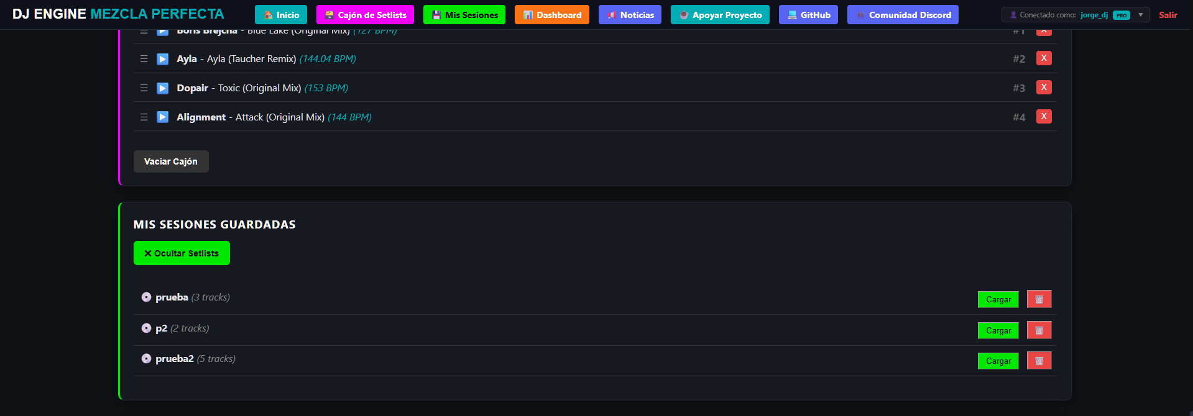1193x416 pixels.
Task: Open Cajón de Setlists section
Action: pyautogui.click(x=365, y=15)
